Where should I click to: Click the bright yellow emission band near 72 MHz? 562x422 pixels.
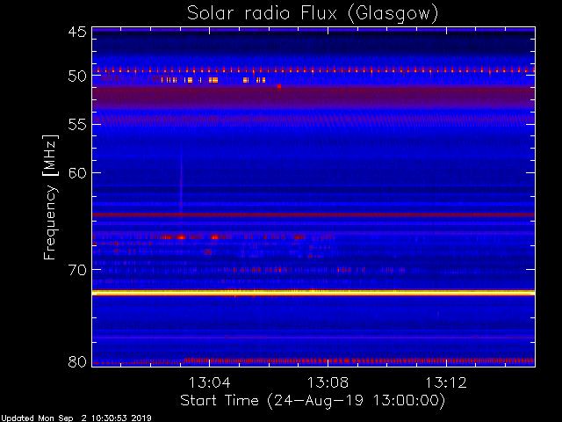click(x=313, y=293)
